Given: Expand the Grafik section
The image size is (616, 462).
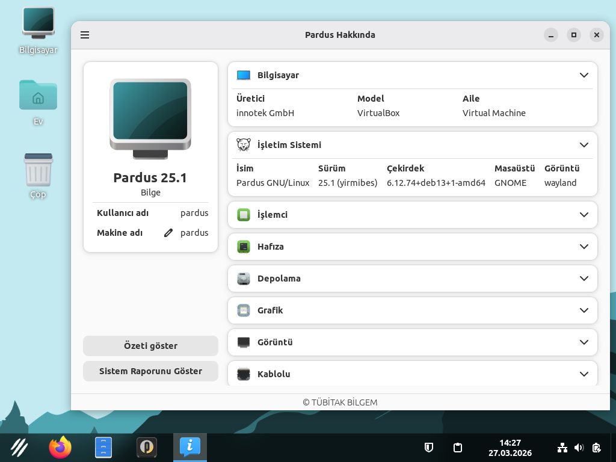Looking at the screenshot, I should [x=584, y=310].
